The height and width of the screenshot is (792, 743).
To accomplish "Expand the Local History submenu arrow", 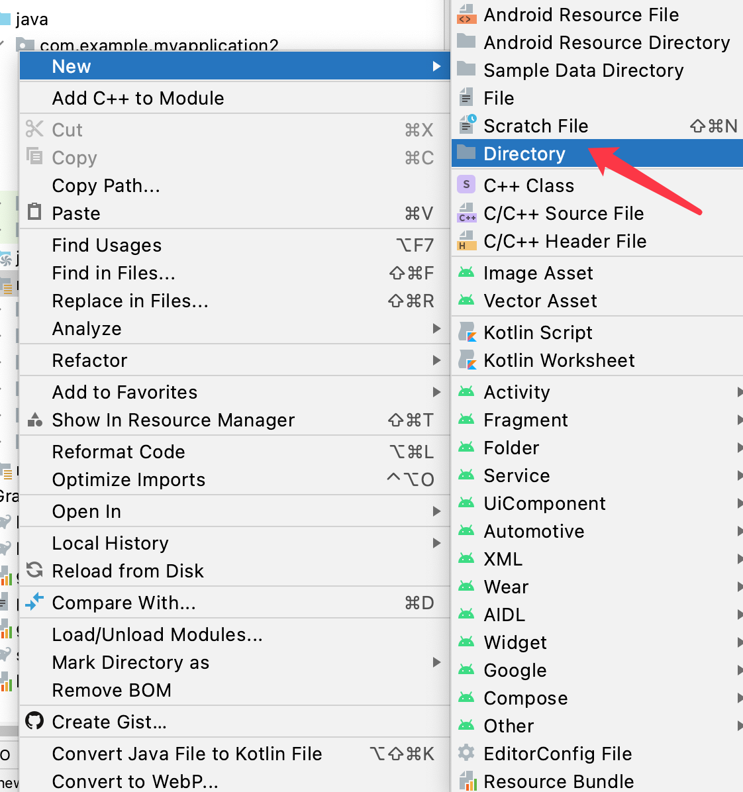I will (436, 543).
